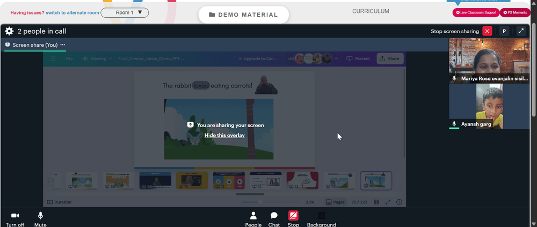537x227 pixels.
Task: Click plus icon to add collaborators
Action: pos(336,58)
